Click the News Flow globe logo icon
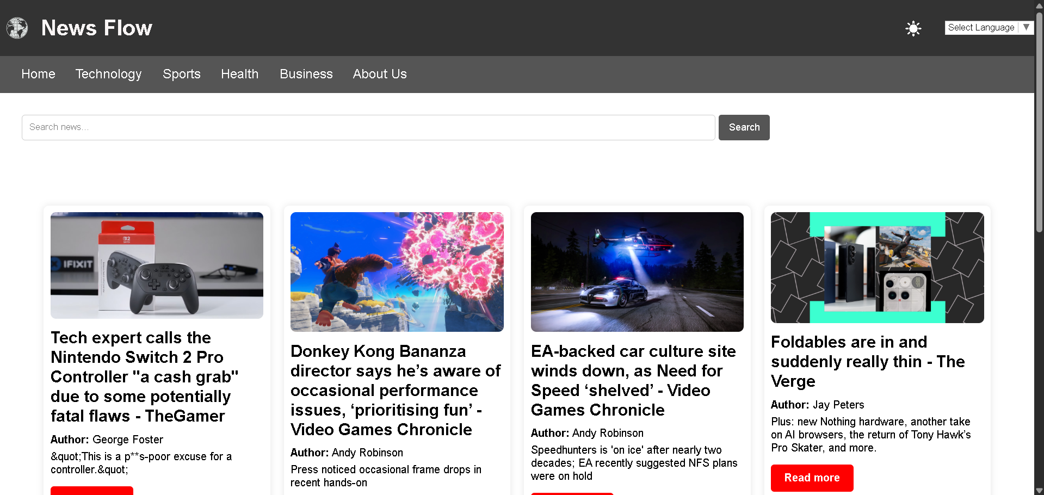Viewport: 1044px width, 495px height. coord(17,28)
